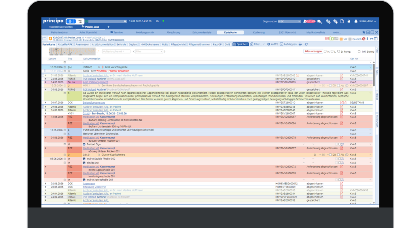The image size is (405, 228).
Task: Open the Amb. Fallmanagement link
Action: 95,82
